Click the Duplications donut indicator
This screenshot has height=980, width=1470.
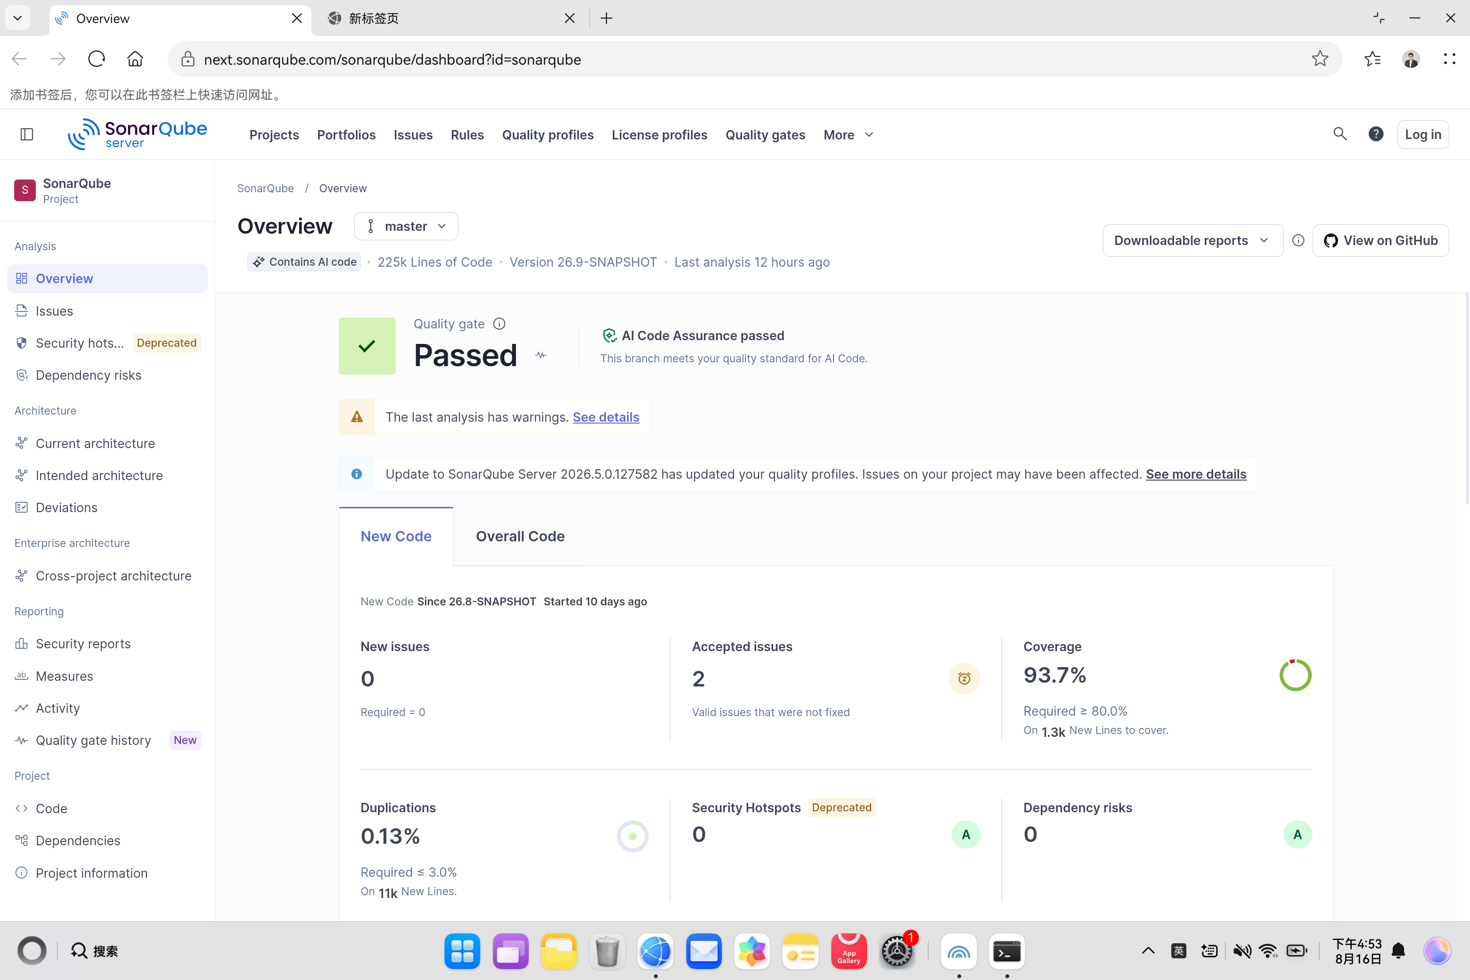[632, 836]
